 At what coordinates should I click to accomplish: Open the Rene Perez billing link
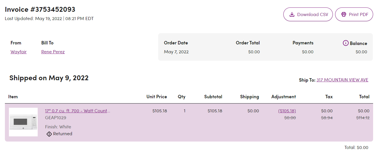53,52
